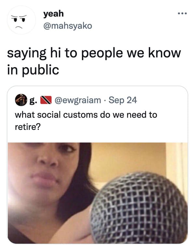Open the quoted author's small round avatar
Screen dimensions: 195x251
coord(21,100)
